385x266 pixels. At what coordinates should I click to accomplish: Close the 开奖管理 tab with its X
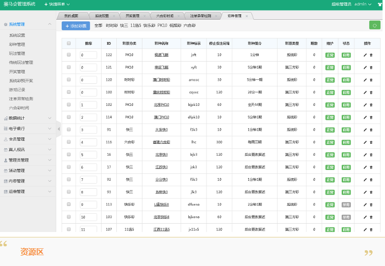click(144, 16)
